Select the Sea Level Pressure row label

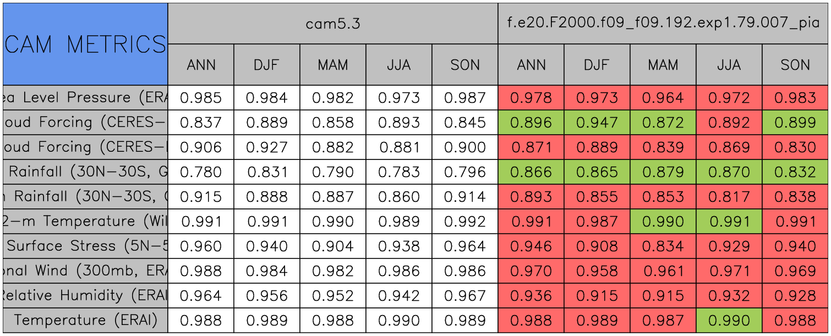click(85, 98)
